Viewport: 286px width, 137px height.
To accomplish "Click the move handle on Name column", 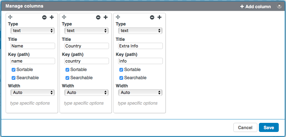I will pos(10,17).
